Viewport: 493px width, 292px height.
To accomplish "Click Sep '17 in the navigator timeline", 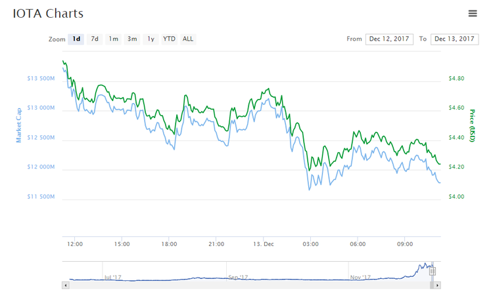I will tap(237, 277).
